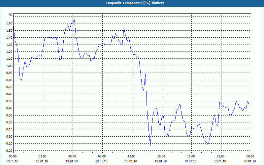Screen dimensions: 264x165
Task: Select the 18:00 time label
Action: (191, 156)
